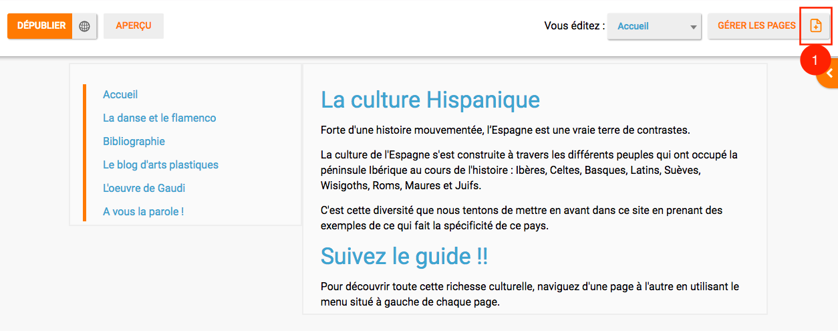Open La danse et le flamenco page
The height and width of the screenshot is (331, 838).
point(159,118)
